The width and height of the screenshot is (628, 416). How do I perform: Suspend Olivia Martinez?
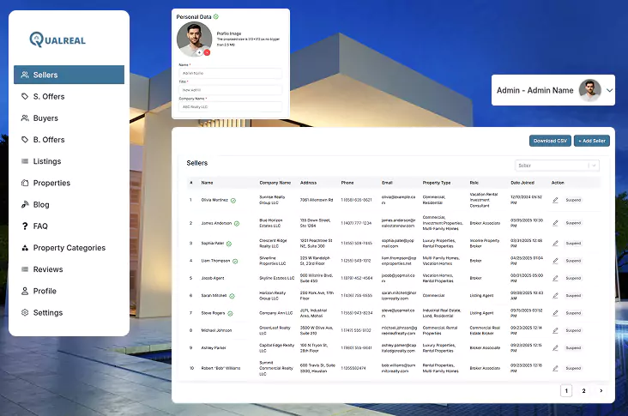[x=573, y=200]
